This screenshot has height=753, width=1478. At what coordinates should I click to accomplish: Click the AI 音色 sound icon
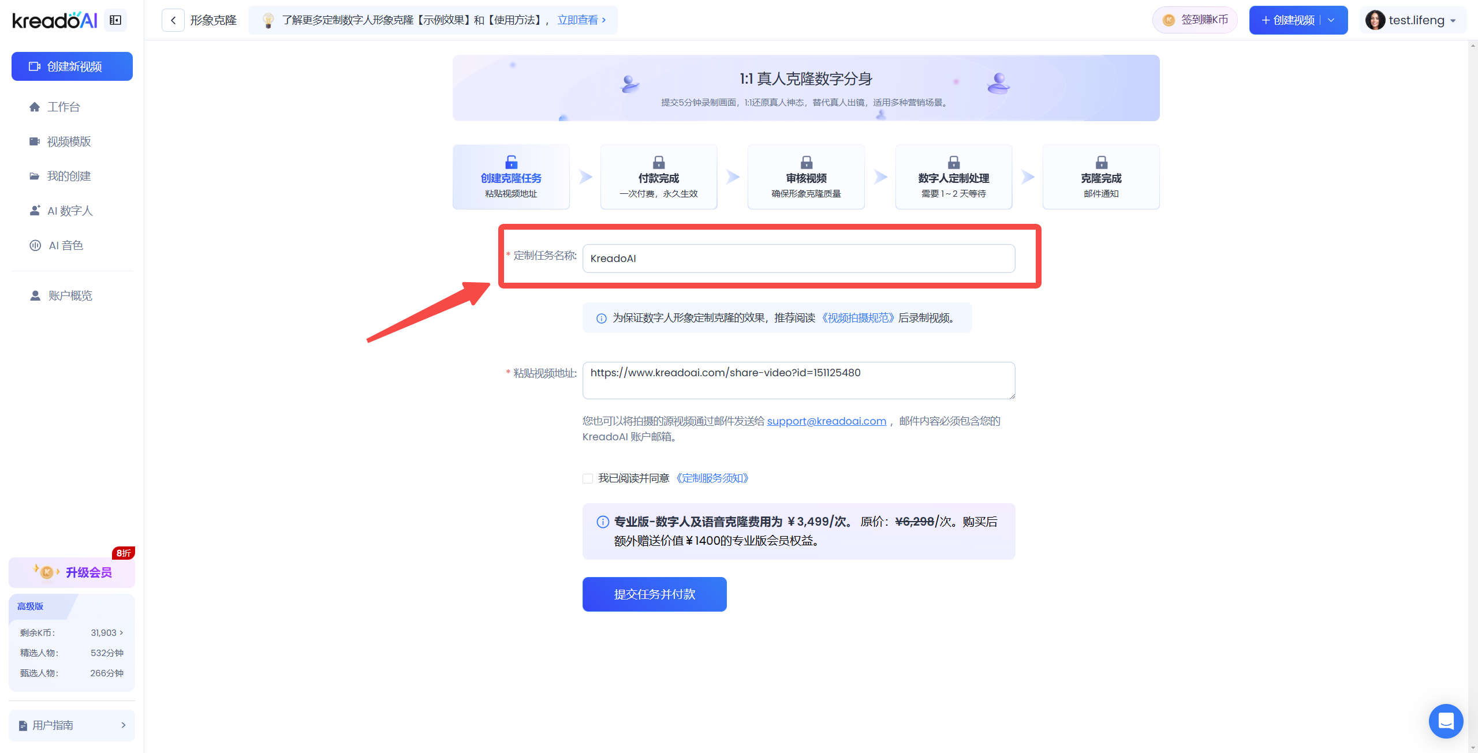(35, 245)
